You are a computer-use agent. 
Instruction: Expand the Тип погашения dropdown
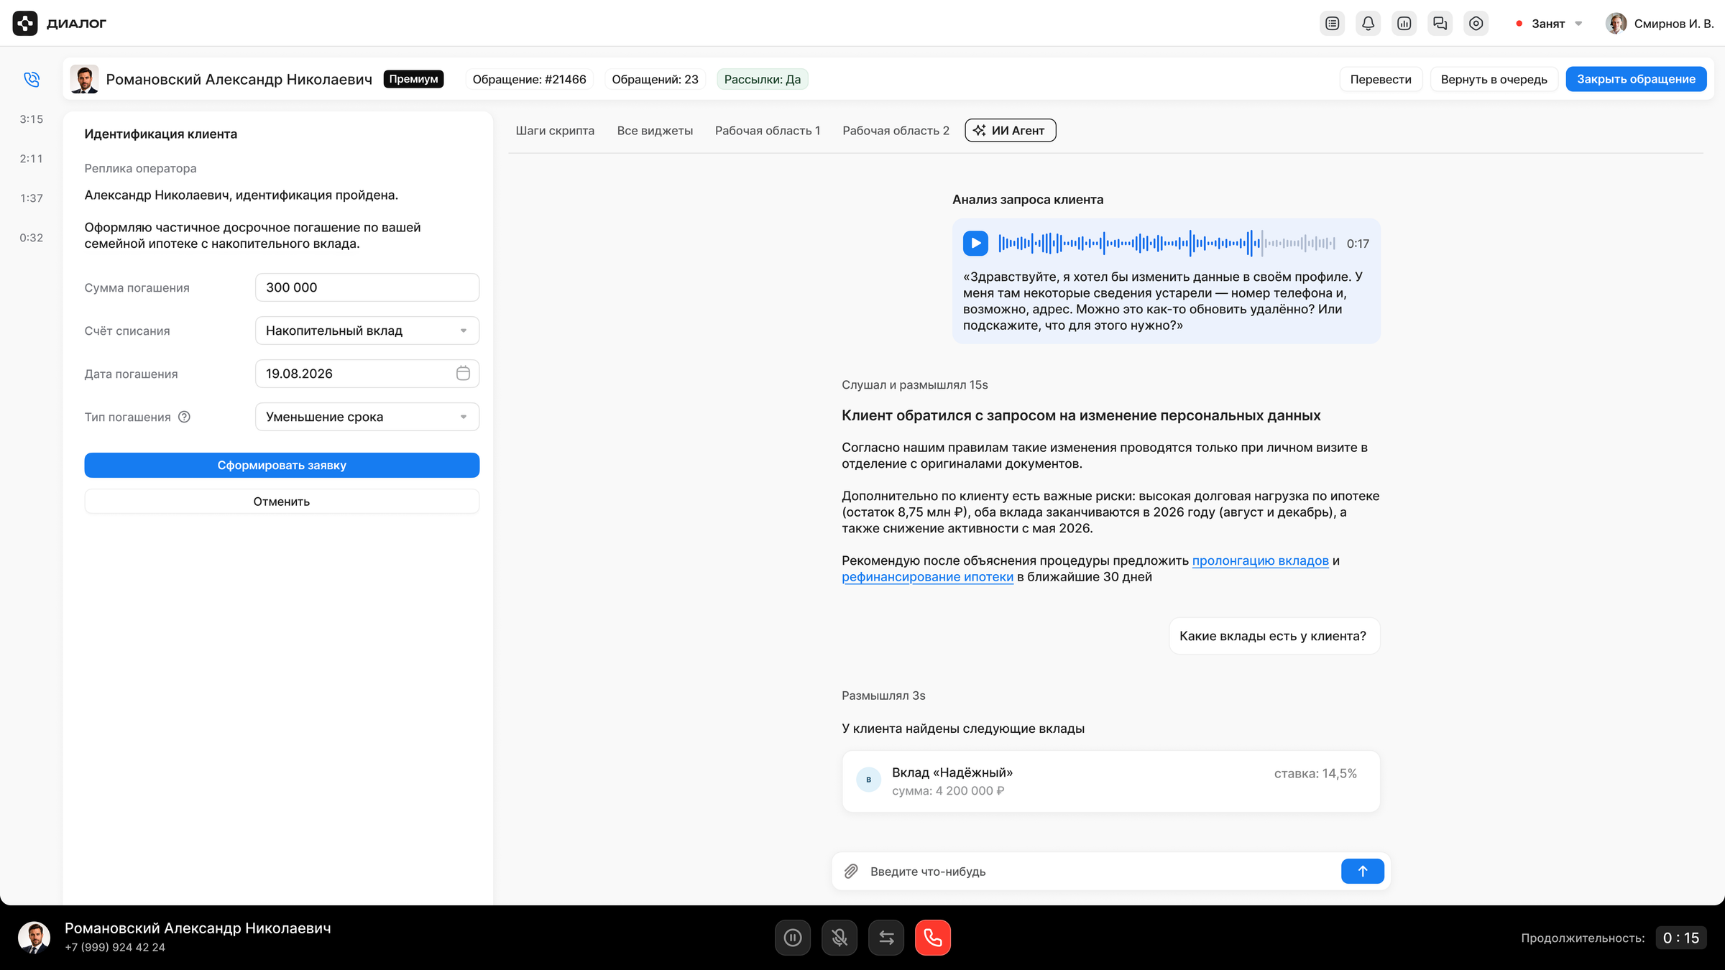(x=367, y=417)
